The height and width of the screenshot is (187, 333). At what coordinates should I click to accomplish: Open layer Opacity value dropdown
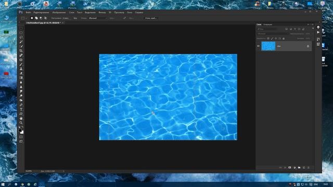(308, 34)
